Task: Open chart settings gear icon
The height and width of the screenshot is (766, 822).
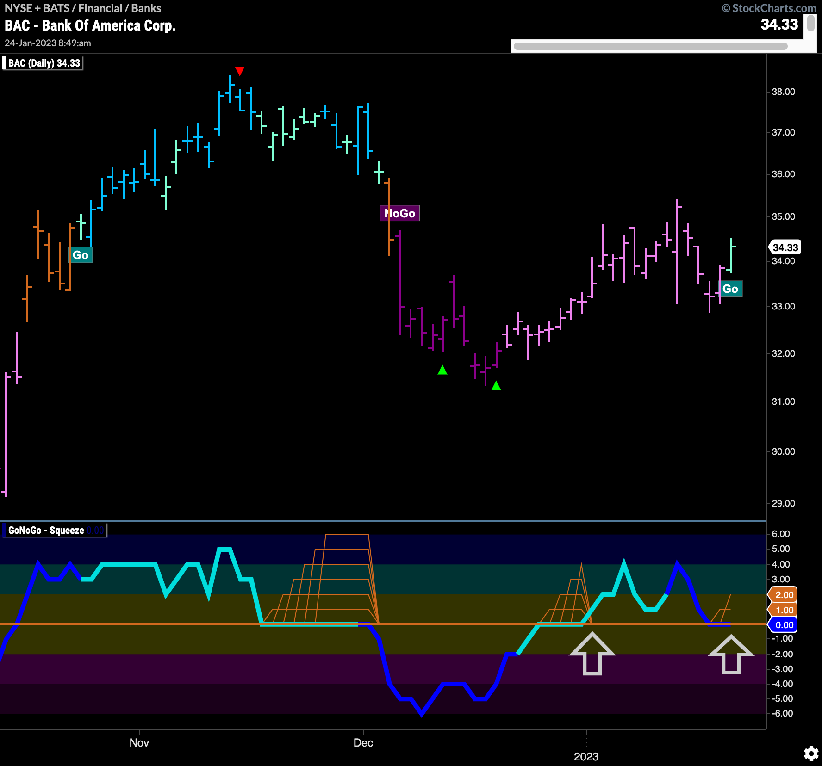Action: pyautogui.click(x=811, y=754)
